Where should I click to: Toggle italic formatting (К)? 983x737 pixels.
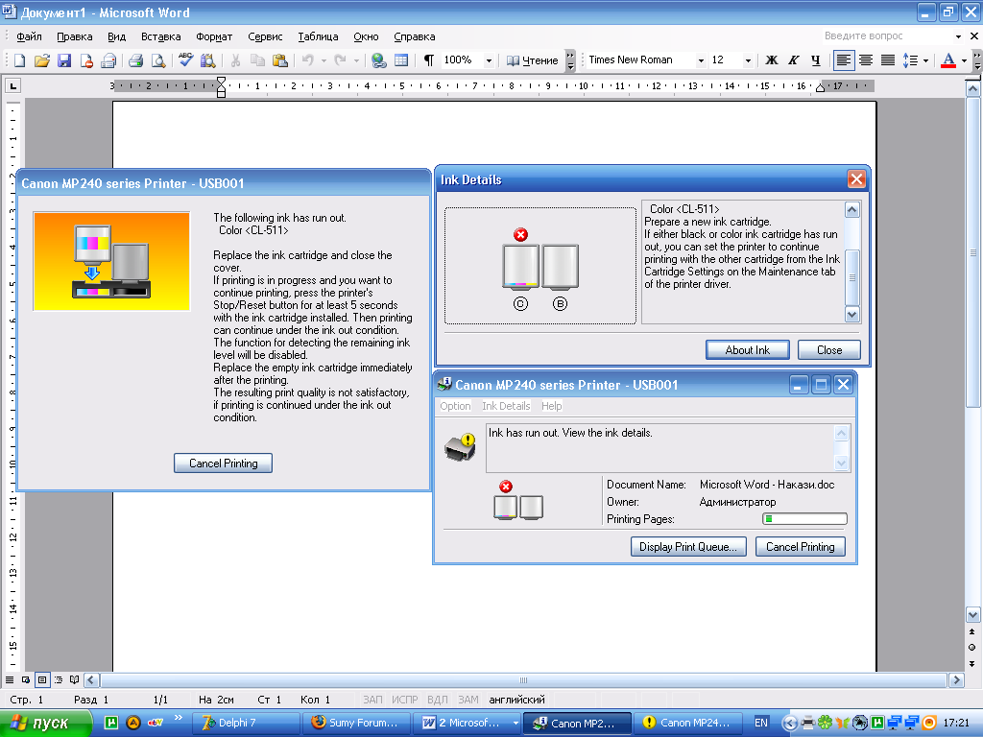click(793, 60)
